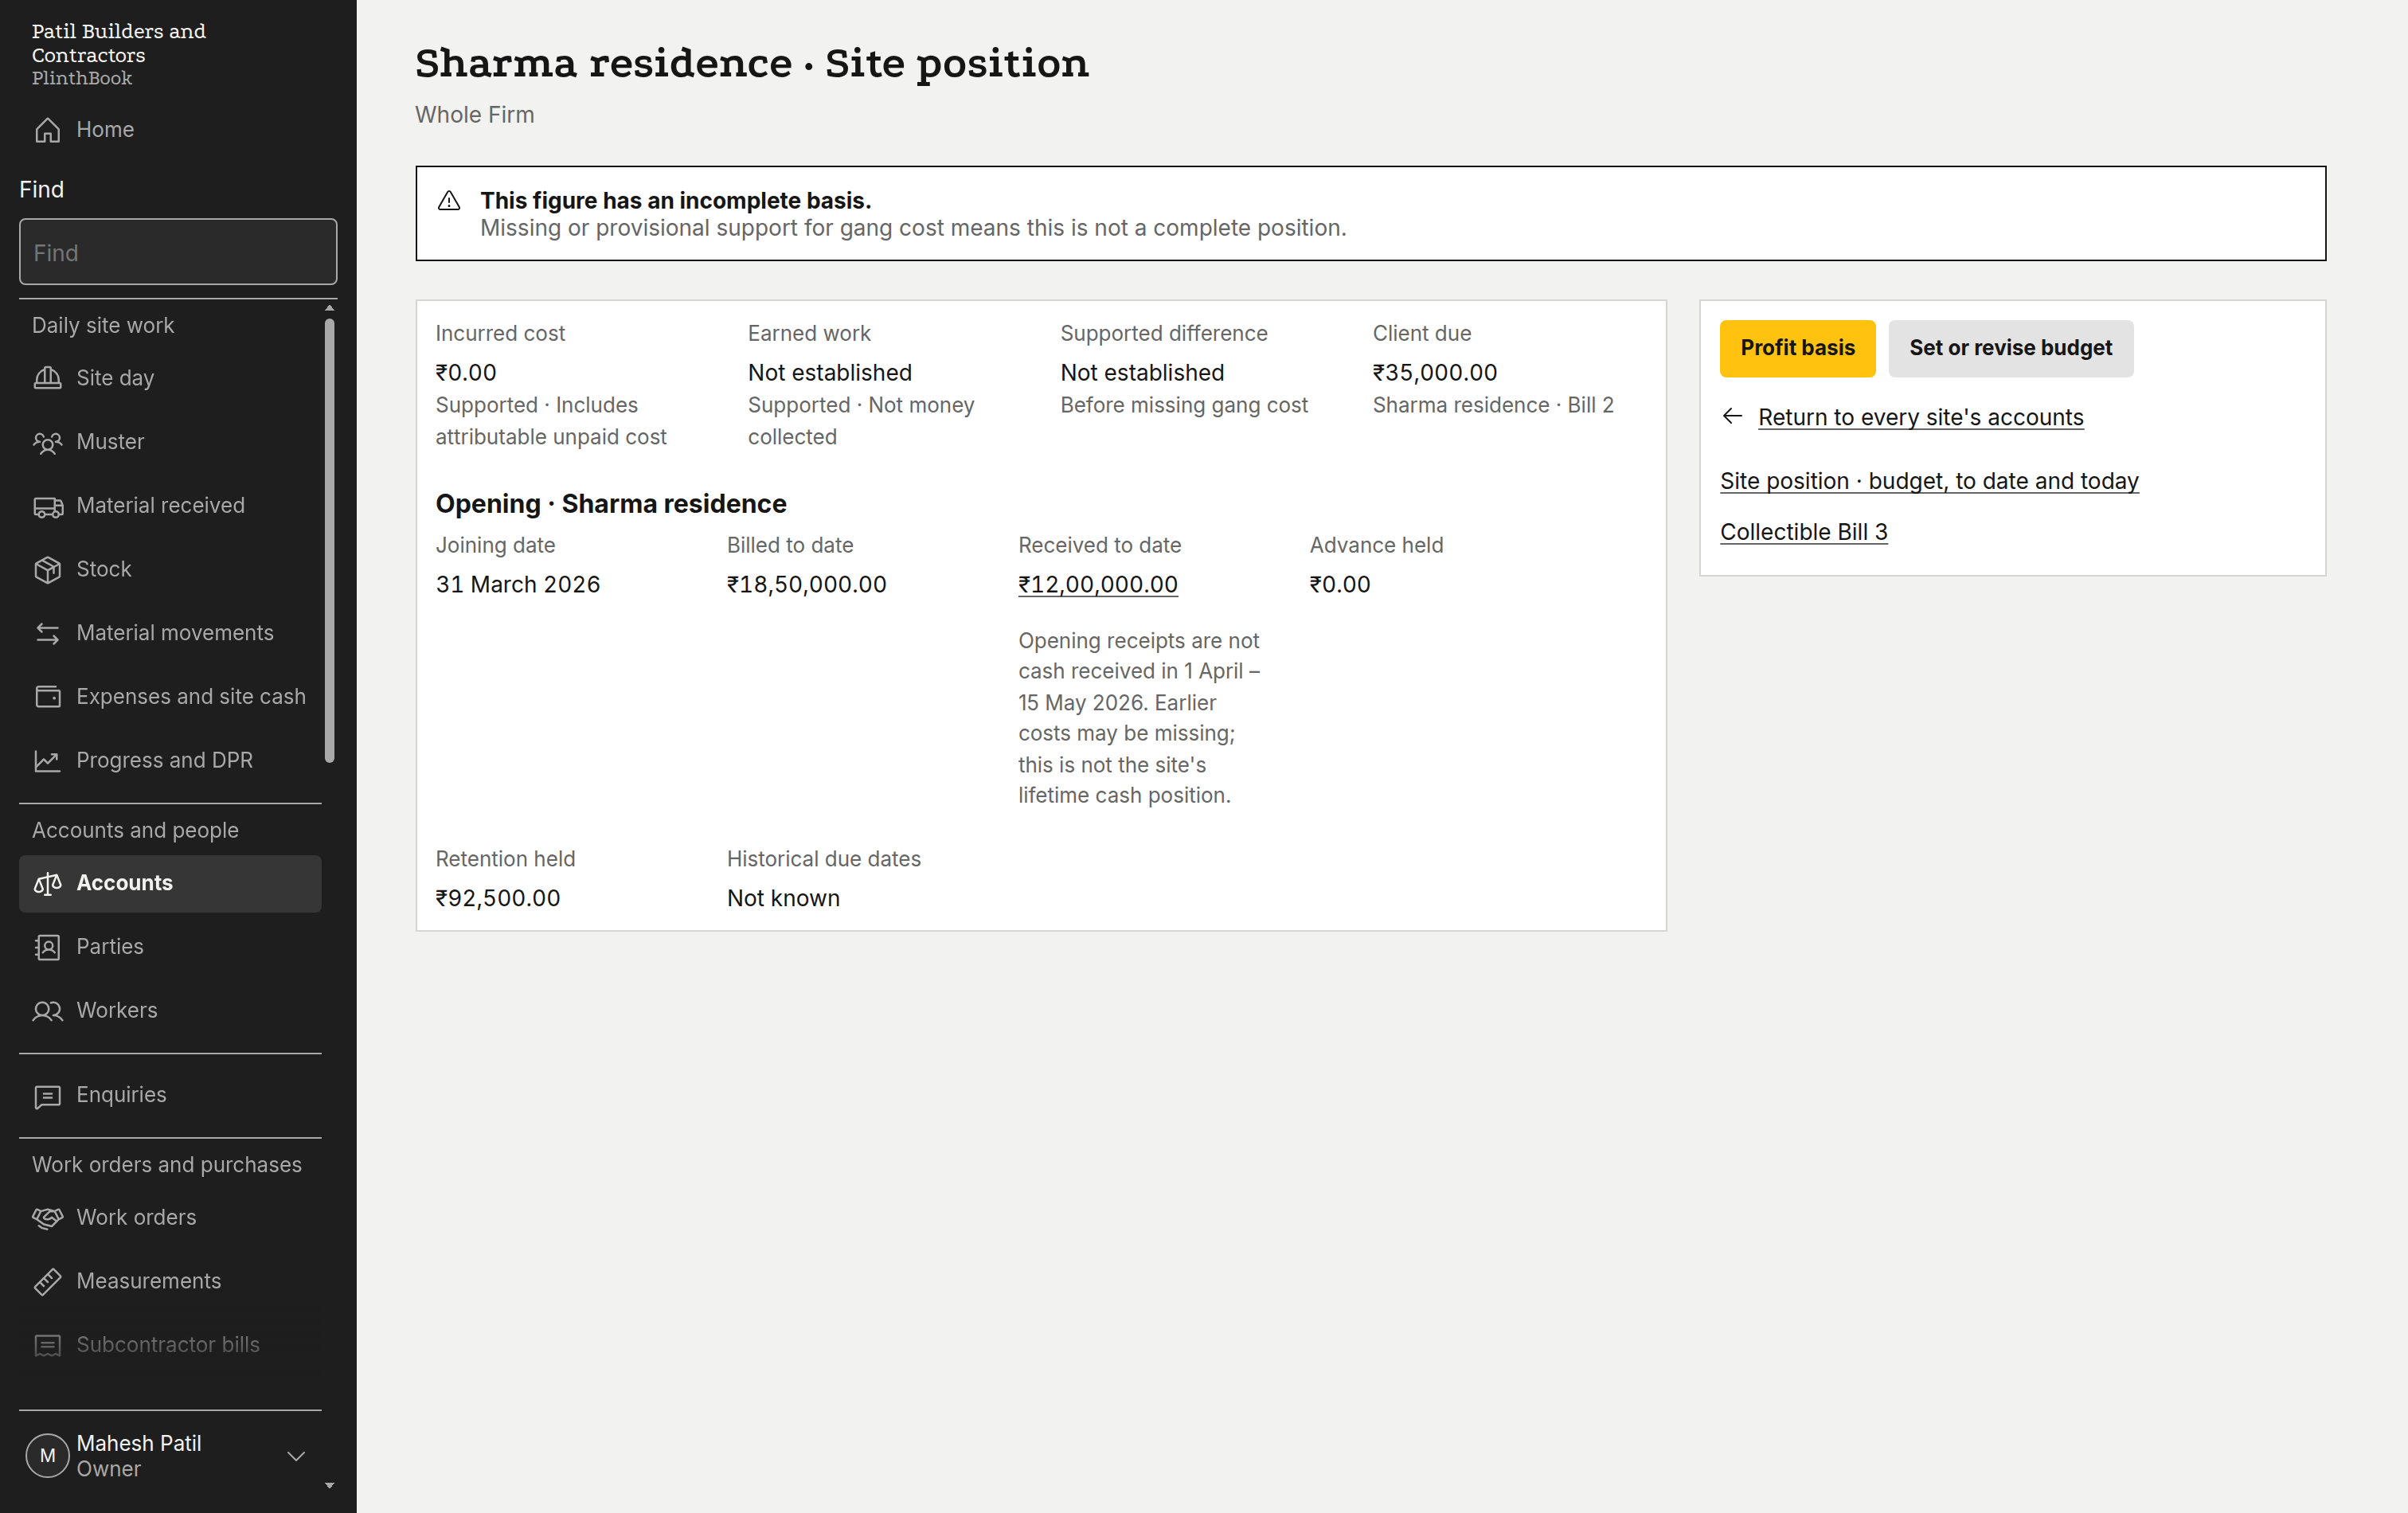This screenshot has height=1513, width=2408.
Task: Click the Measurements ruler icon
Action: 47,1282
